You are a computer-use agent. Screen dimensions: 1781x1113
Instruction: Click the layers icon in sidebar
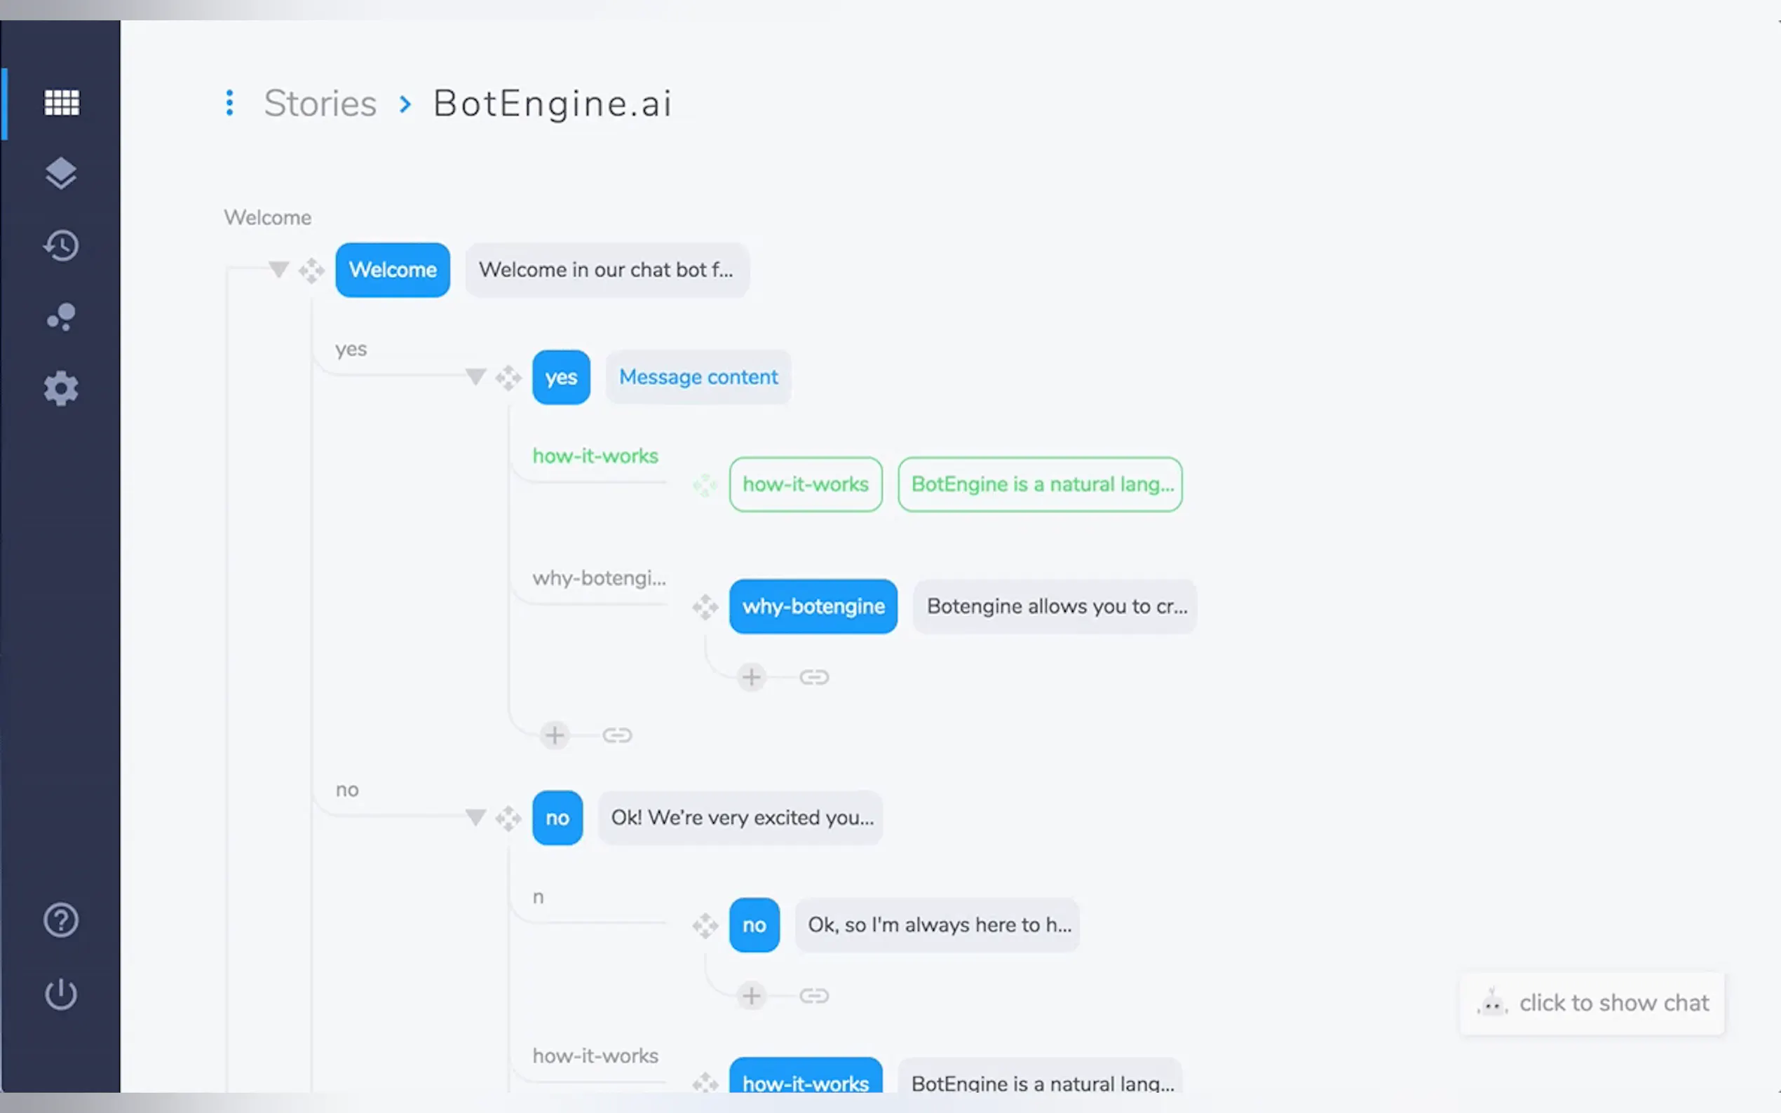click(x=61, y=174)
